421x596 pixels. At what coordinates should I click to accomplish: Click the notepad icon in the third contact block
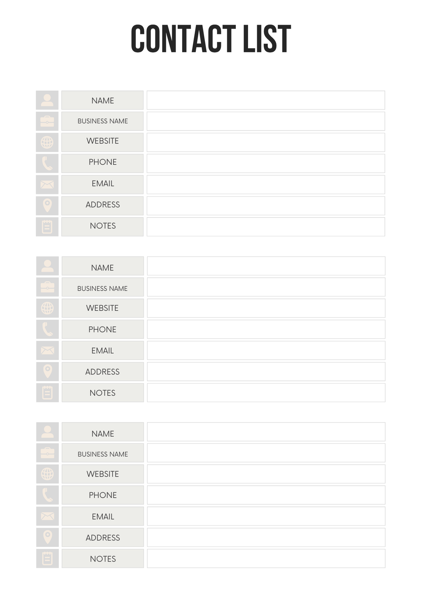(x=47, y=558)
